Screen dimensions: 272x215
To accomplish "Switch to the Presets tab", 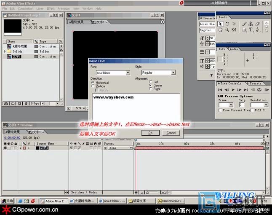I will click(x=255, y=83).
